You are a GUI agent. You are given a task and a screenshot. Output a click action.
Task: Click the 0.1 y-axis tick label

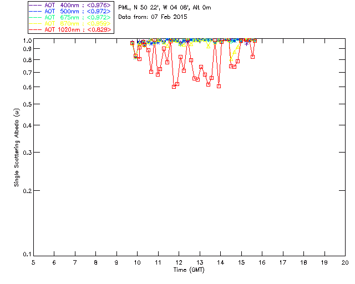tap(27, 255)
